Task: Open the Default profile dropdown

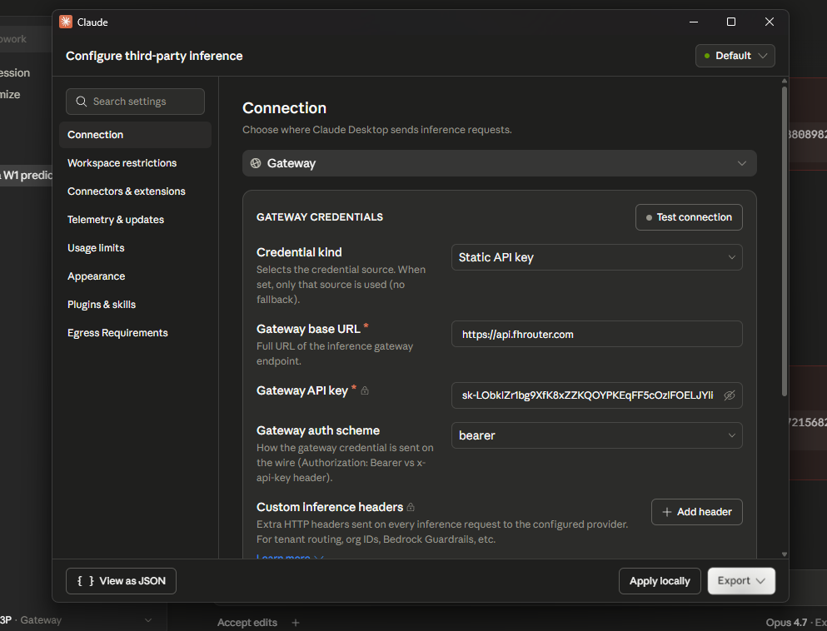Action: (735, 56)
